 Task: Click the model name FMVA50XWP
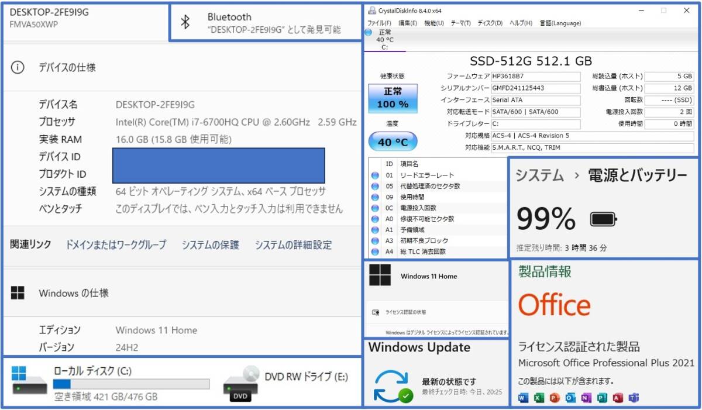(x=34, y=25)
